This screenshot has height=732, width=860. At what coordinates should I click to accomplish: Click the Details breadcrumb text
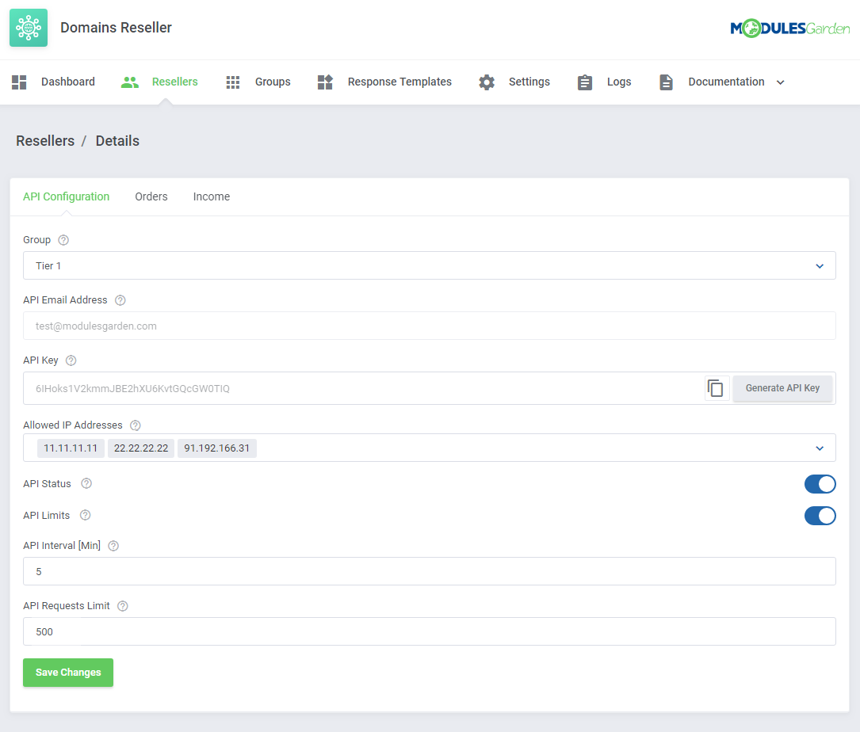[117, 142]
